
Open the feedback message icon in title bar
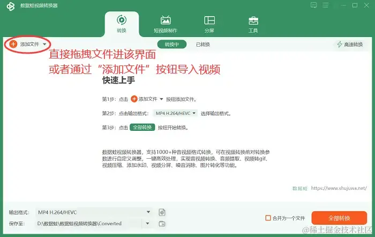click(x=313, y=5)
